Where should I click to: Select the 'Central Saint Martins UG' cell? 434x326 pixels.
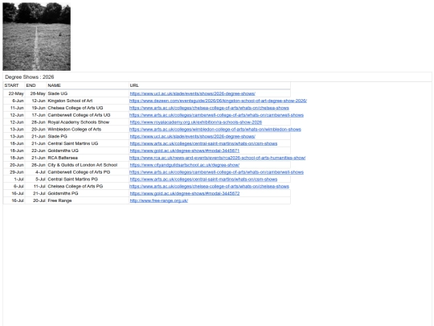[x=88, y=143]
